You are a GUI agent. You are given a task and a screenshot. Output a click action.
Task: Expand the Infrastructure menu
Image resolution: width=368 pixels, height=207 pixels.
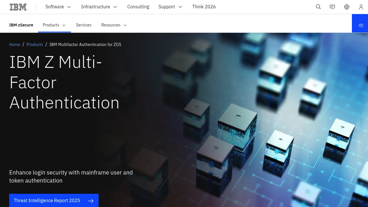click(99, 7)
